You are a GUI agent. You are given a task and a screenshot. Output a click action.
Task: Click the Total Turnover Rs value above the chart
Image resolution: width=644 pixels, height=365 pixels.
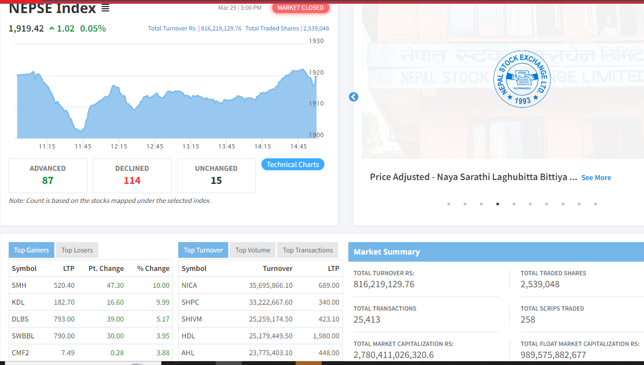[x=221, y=28]
